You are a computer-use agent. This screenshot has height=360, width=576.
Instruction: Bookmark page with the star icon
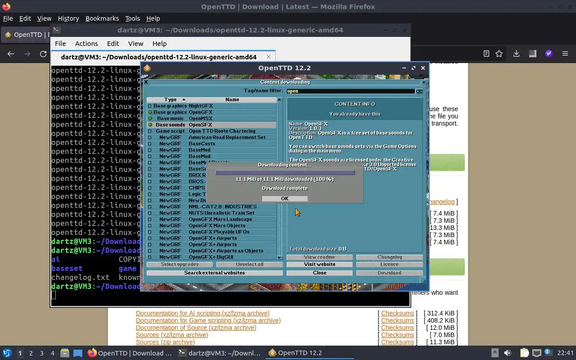pyautogui.click(x=499, y=54)
